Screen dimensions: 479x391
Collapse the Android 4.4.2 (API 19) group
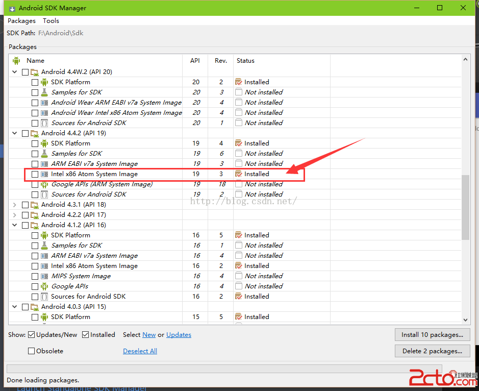point(14,133)
